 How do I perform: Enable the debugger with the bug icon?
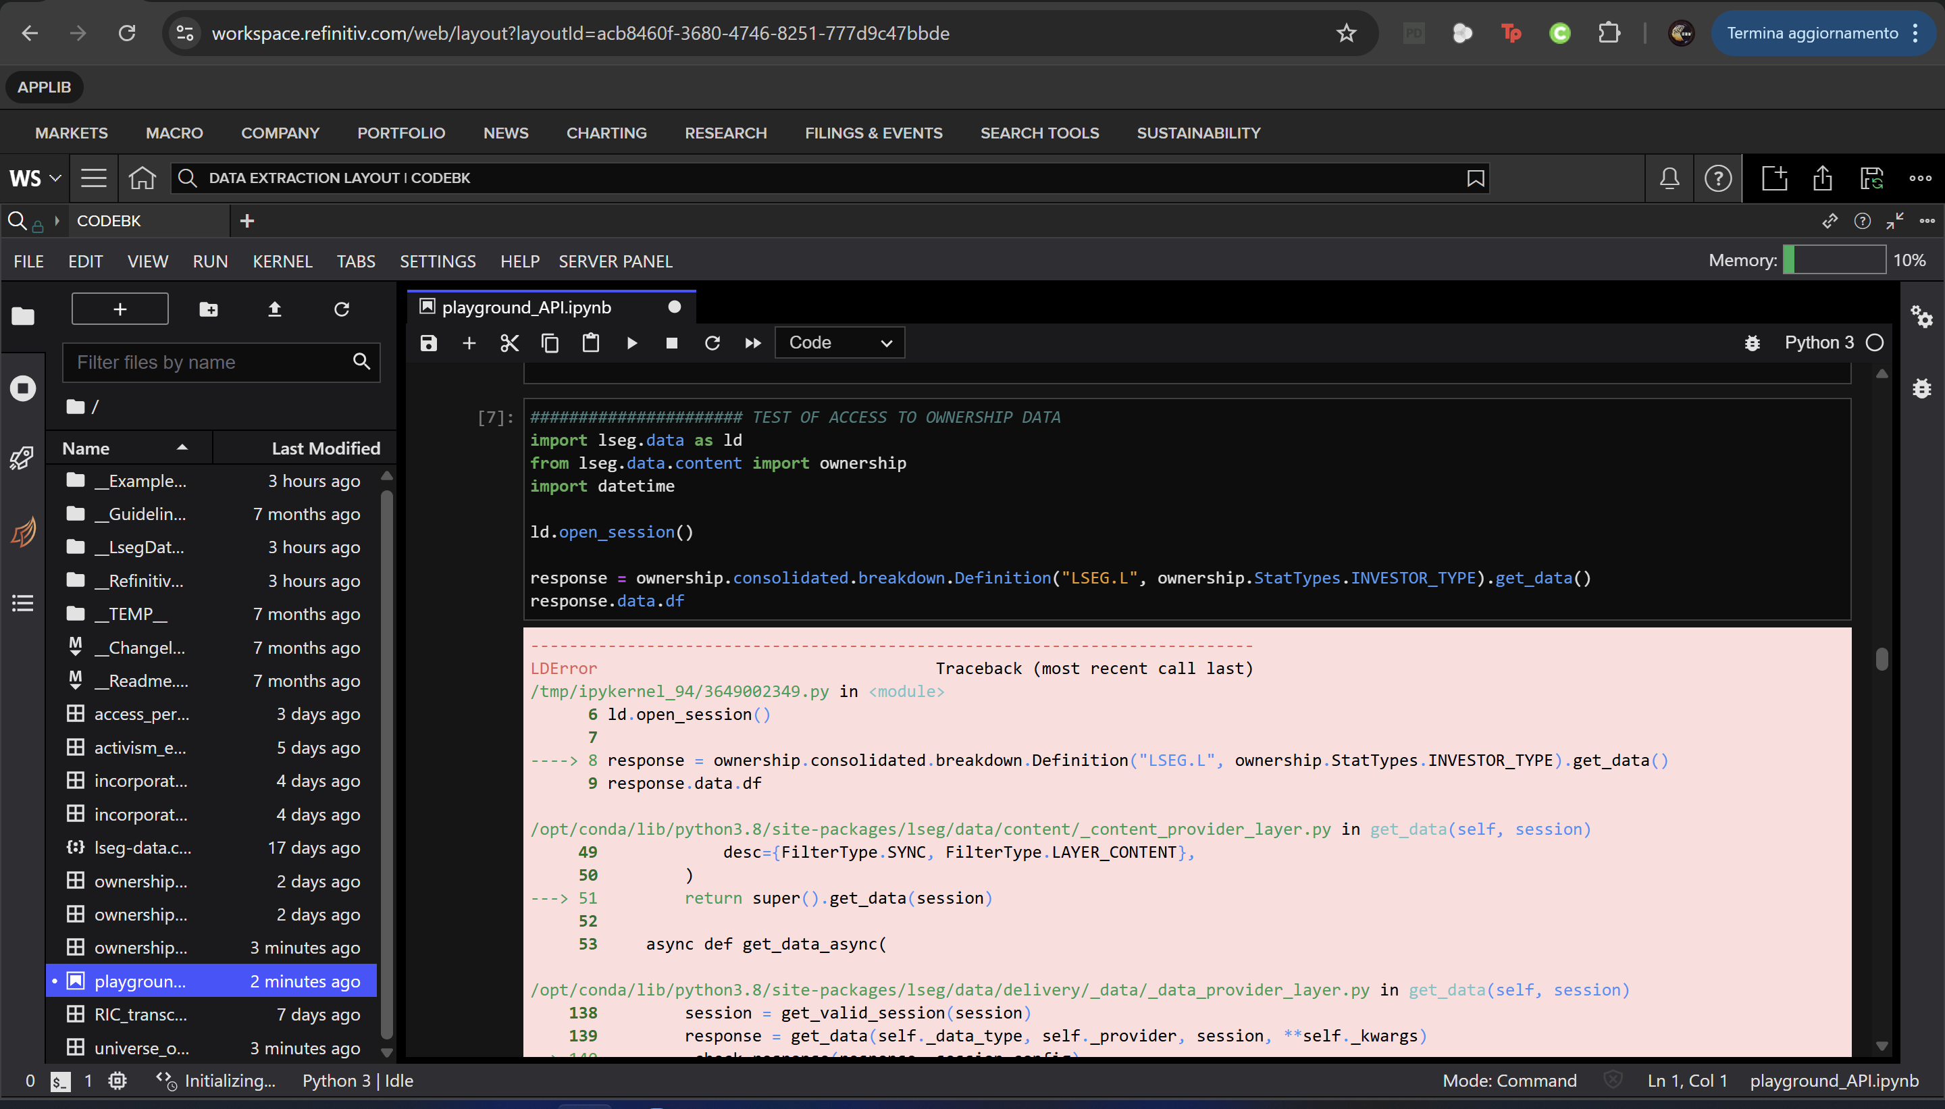point(1753,342)
